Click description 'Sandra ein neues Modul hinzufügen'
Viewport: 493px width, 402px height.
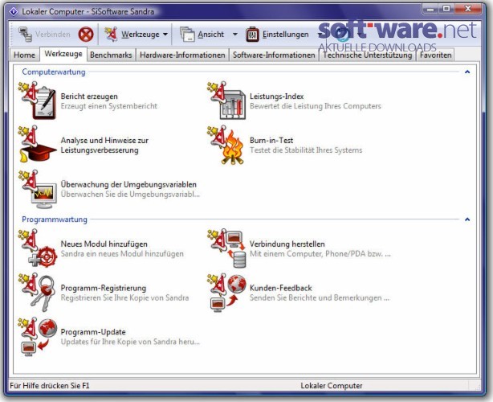click(x=122, y=254)
